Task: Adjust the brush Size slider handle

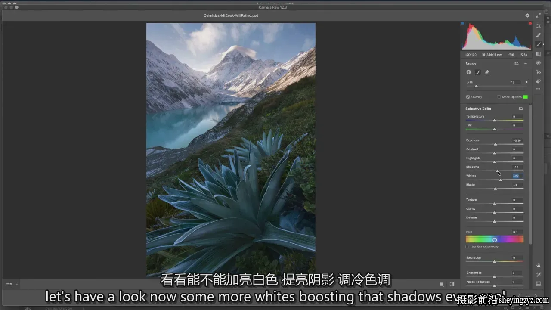Action: (476, 86)
